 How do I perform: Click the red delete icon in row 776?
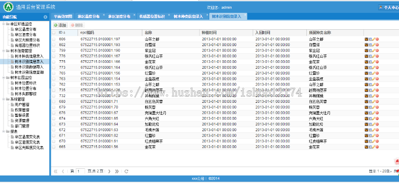tap(377, 56)
